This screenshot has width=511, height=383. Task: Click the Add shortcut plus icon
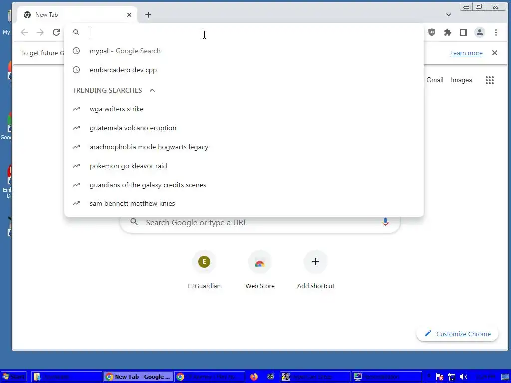pos(315,262)
